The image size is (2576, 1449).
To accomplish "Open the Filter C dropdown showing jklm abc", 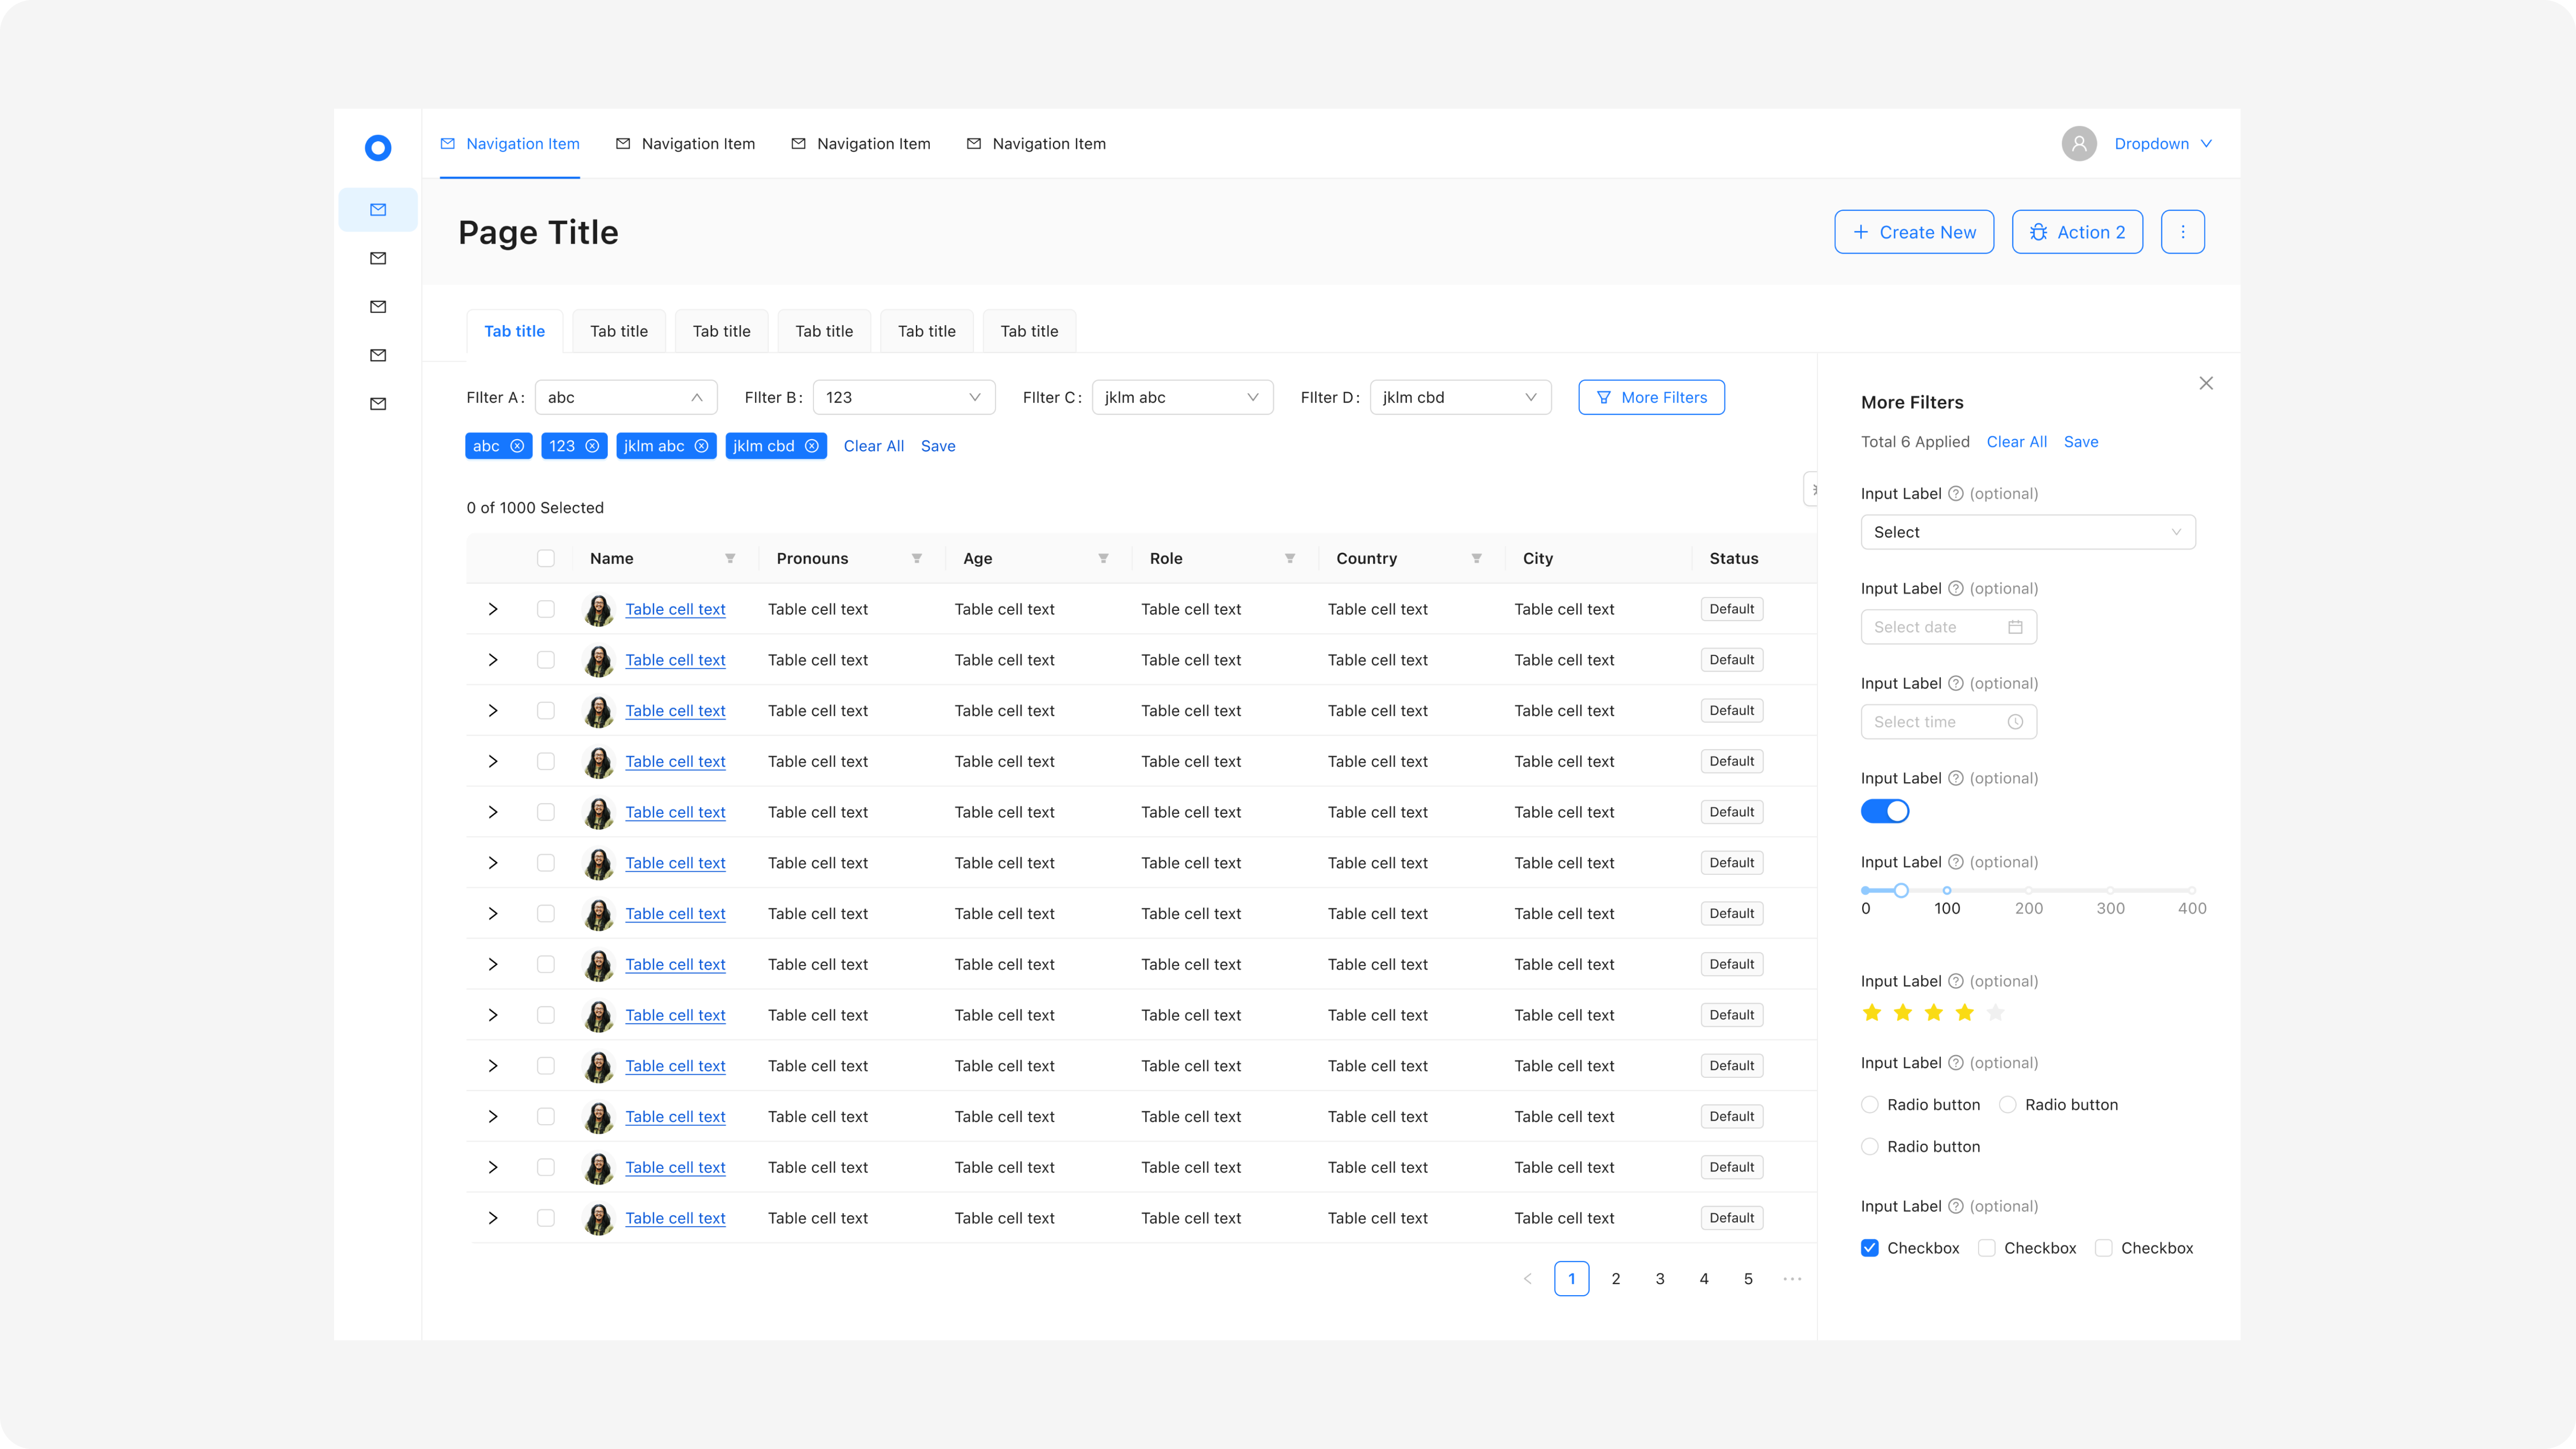I will pos(1183,398).
